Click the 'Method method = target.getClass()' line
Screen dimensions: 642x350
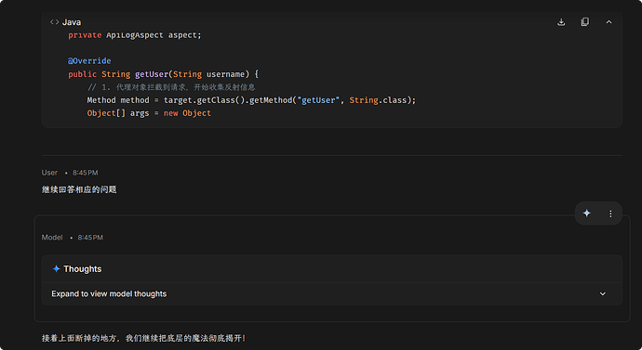(251, 100)
